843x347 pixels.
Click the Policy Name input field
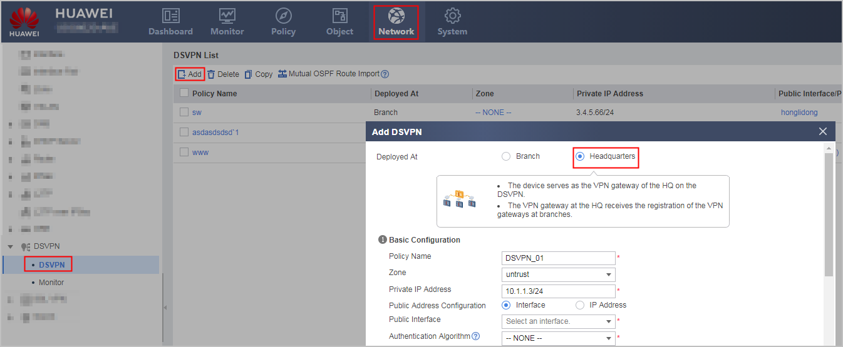[x=559, y=258]
